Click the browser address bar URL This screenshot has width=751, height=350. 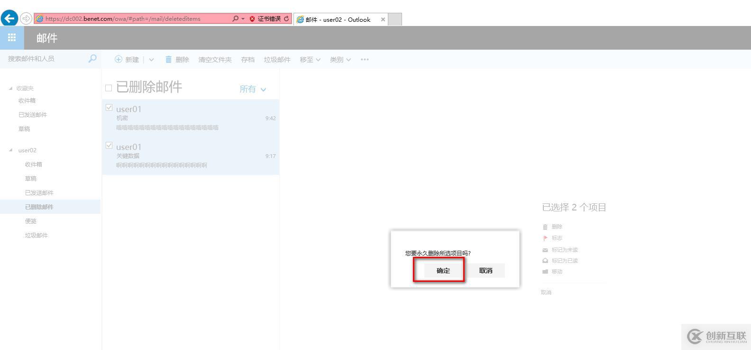(x=123, y=18)
